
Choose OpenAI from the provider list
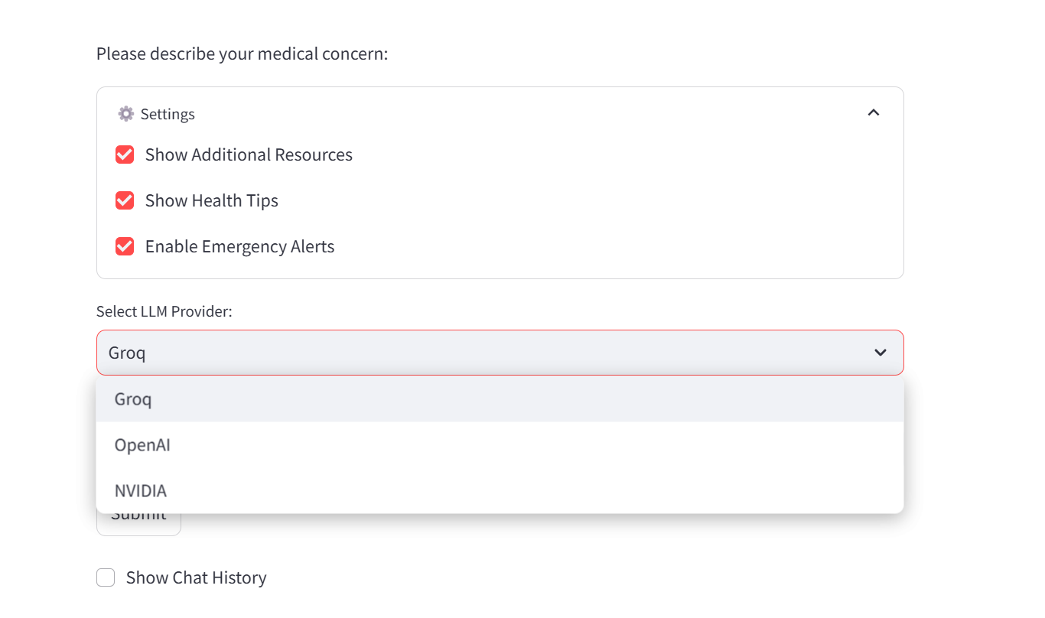(142, 445)
